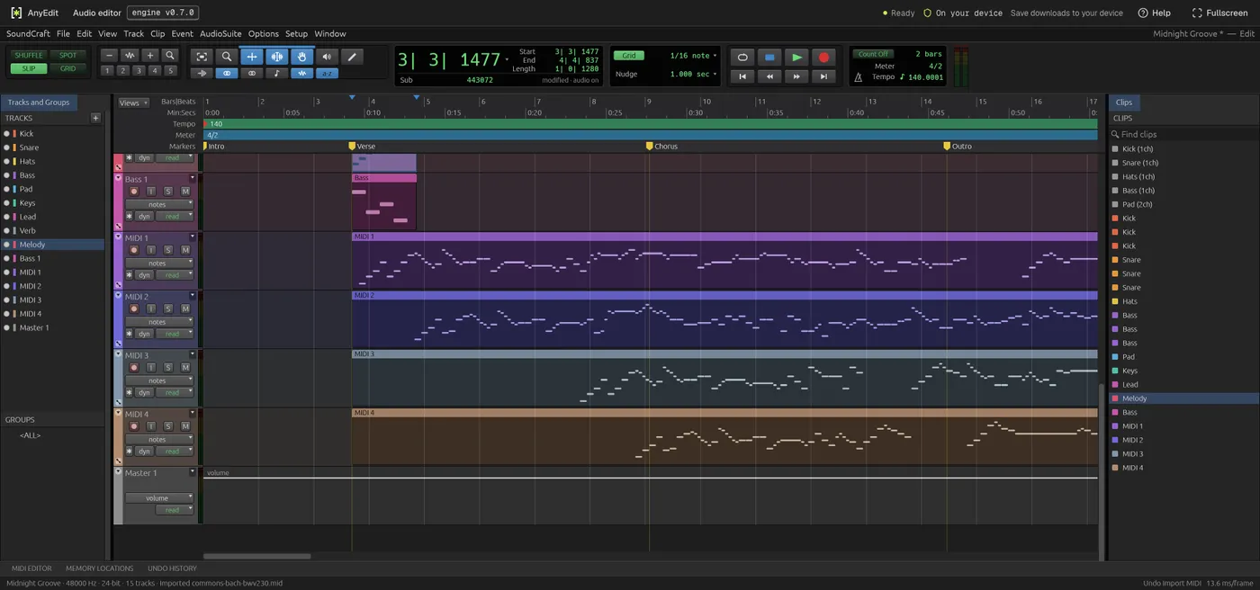
Task: Mute the Bass 1 track
Action: coord(185,192)
